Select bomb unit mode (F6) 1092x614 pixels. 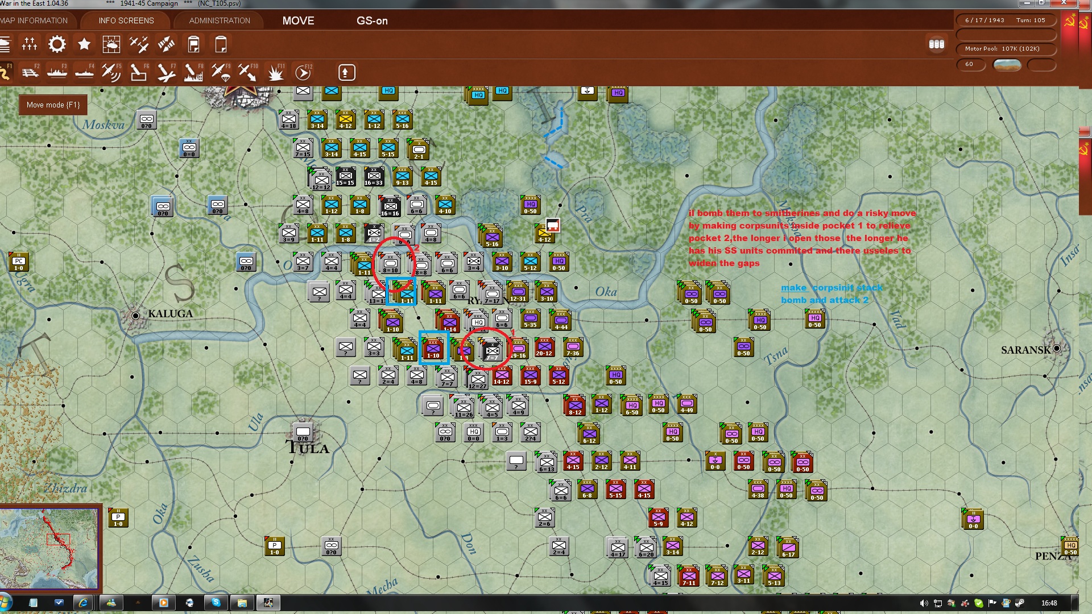tap(138, 72)
